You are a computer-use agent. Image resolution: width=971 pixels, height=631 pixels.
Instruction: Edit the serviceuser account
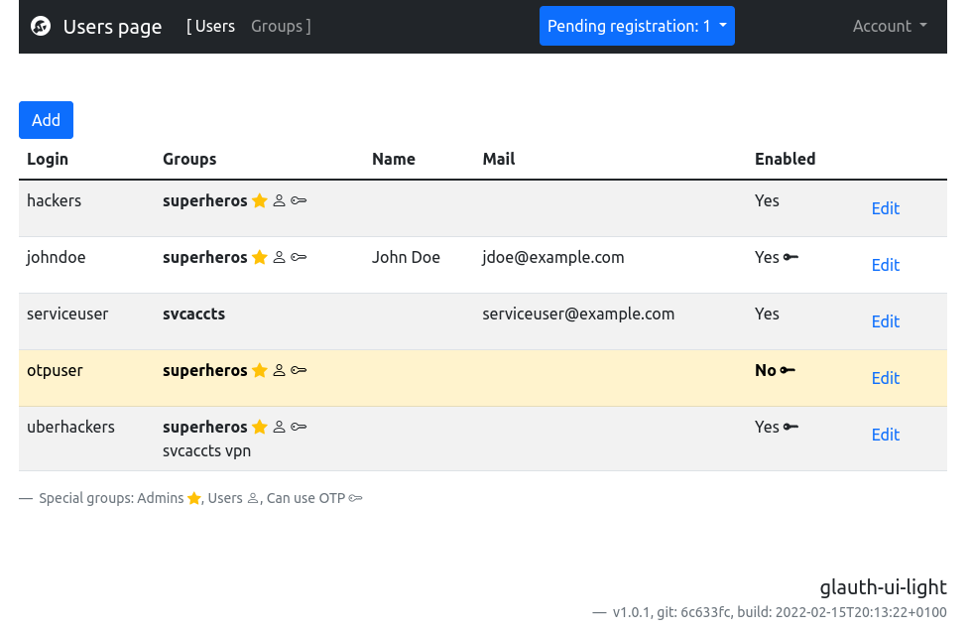[x=885, y=321]
